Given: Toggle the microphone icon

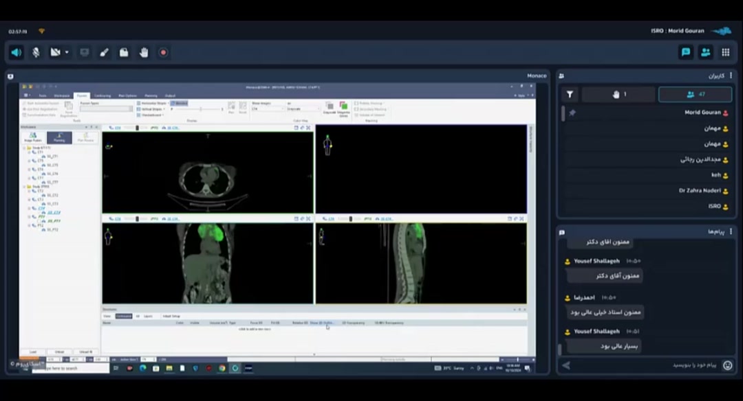Looking at the screenshot, I should coord(36,52).
